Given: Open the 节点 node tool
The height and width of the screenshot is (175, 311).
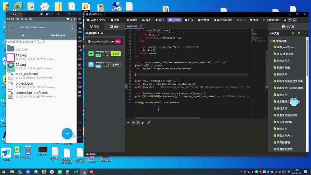Looking at the screenshot, I should tap(146, 20).
